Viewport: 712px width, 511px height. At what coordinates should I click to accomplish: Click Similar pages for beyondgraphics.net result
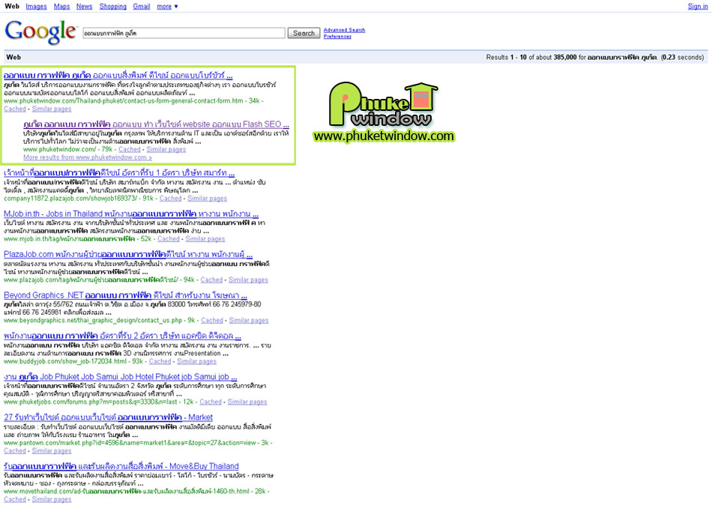[249, 321]
